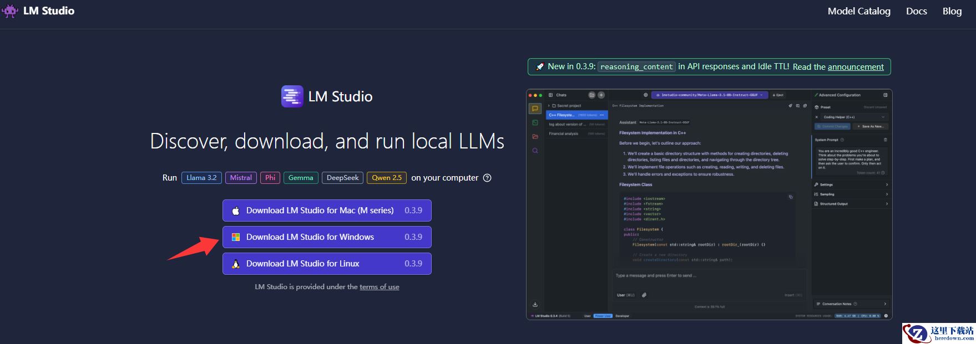Select the 'log about version of' chat
Viewport: 976px width, 344px height.
[x=577, y=124]
